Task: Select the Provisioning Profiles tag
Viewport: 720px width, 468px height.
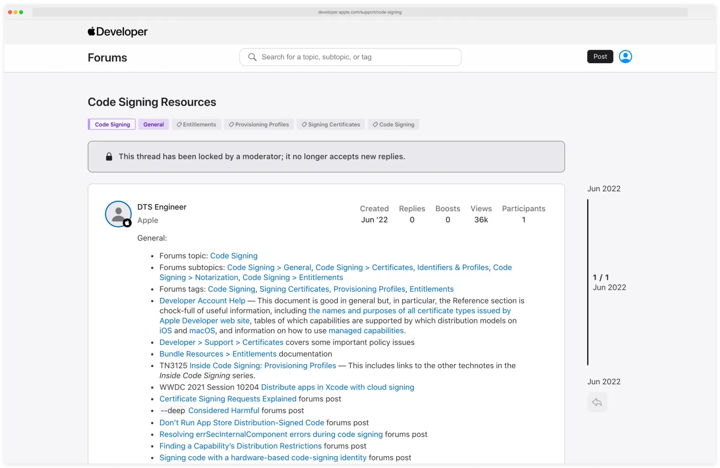Action: (259, 125)
